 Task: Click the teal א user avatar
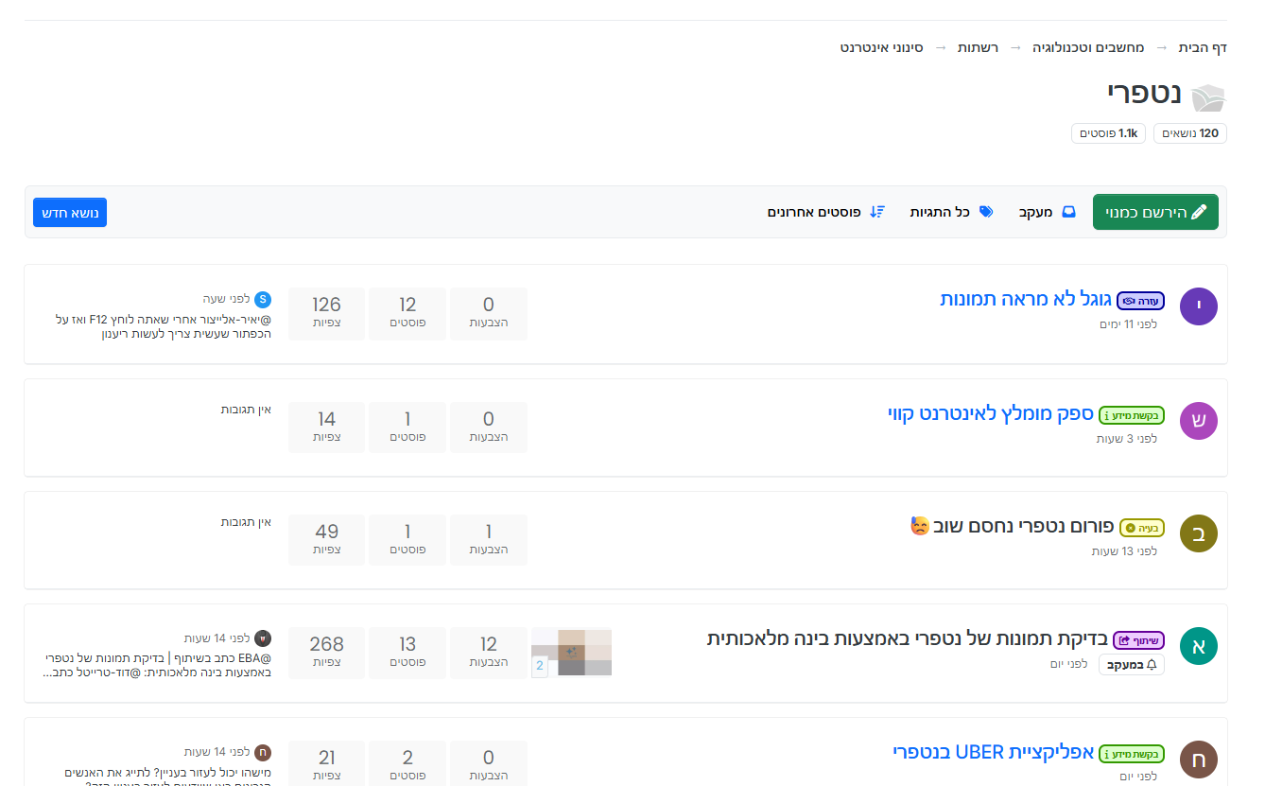tap(1198, 646)
